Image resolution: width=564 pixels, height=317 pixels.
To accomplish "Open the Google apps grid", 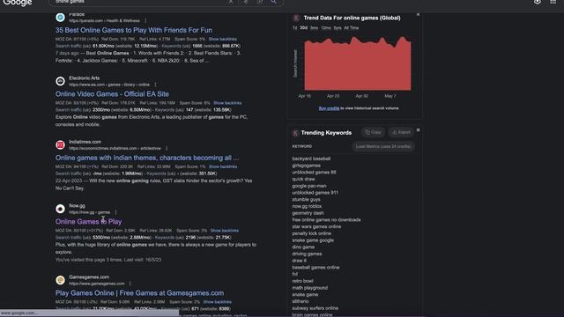I will 553,2.
